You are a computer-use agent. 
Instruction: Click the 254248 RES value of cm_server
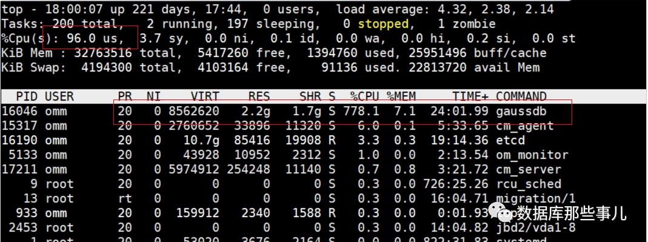[x=249, y=170]
